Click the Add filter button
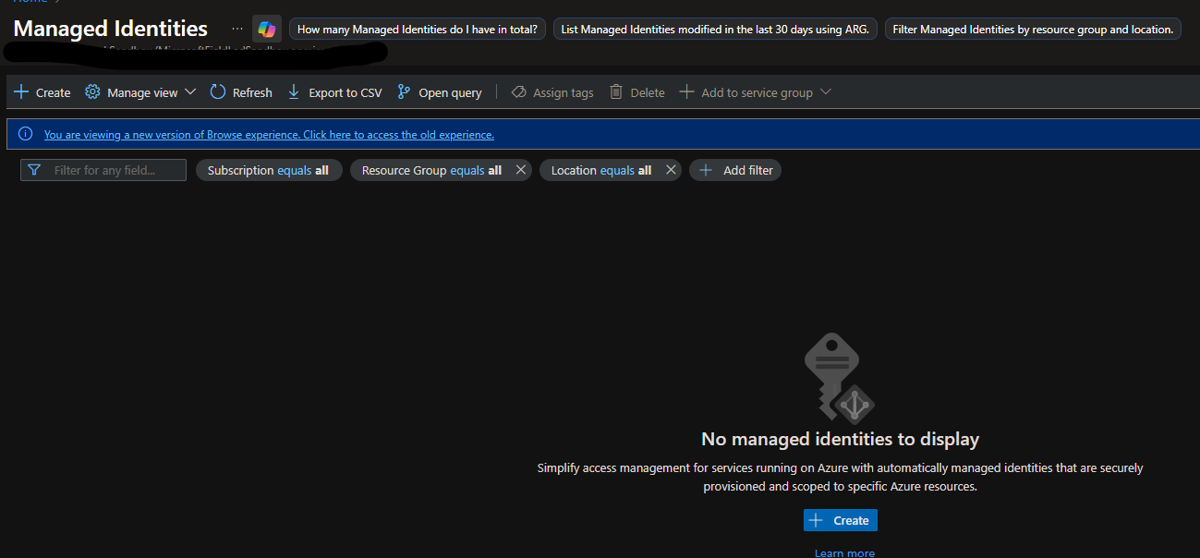This screenshot has width=1200, height=558. pyautogui.click(x=735, y=170)
